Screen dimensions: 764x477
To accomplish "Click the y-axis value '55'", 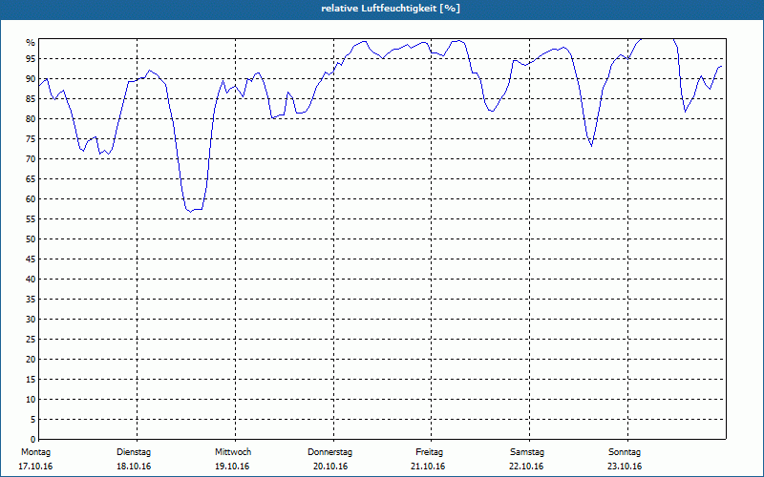I will [x=31, y=219].
